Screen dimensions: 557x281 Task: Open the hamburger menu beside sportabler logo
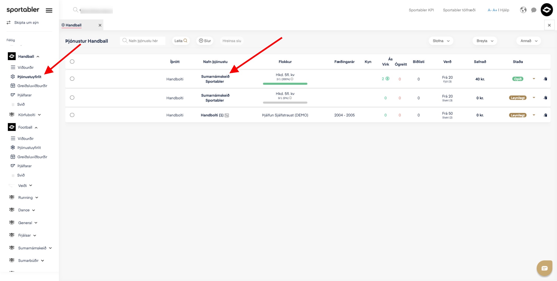point(49,10)
